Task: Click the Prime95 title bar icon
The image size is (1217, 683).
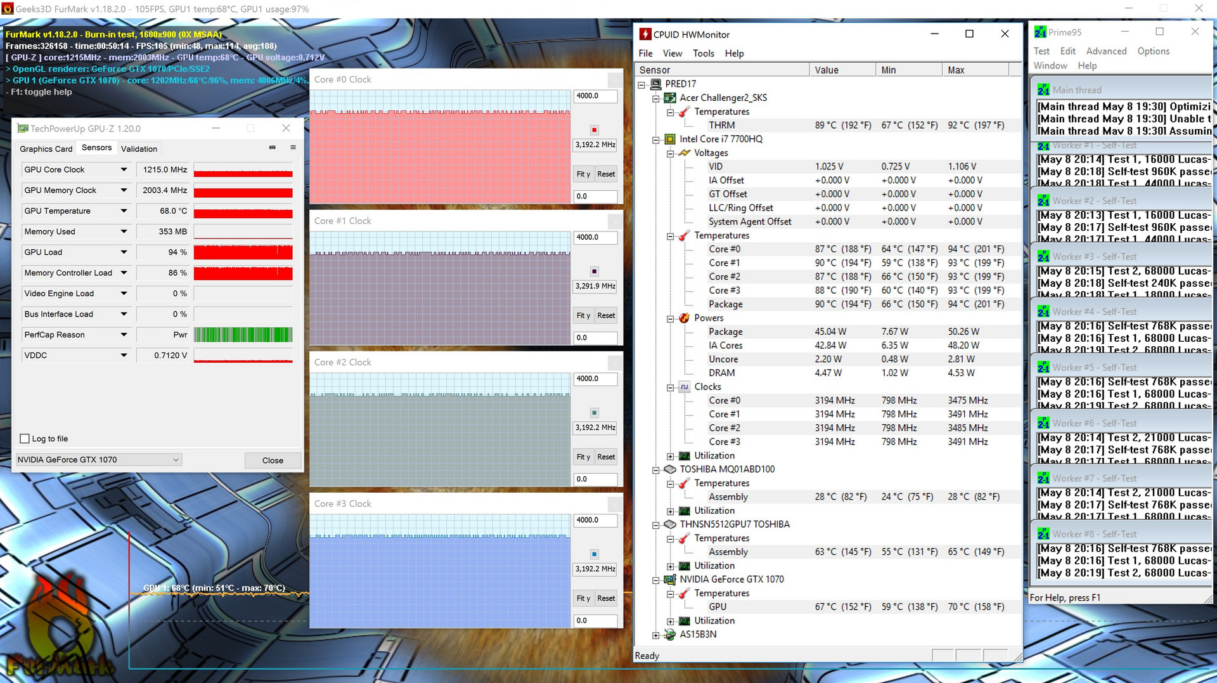Action: click(1040, 32)
